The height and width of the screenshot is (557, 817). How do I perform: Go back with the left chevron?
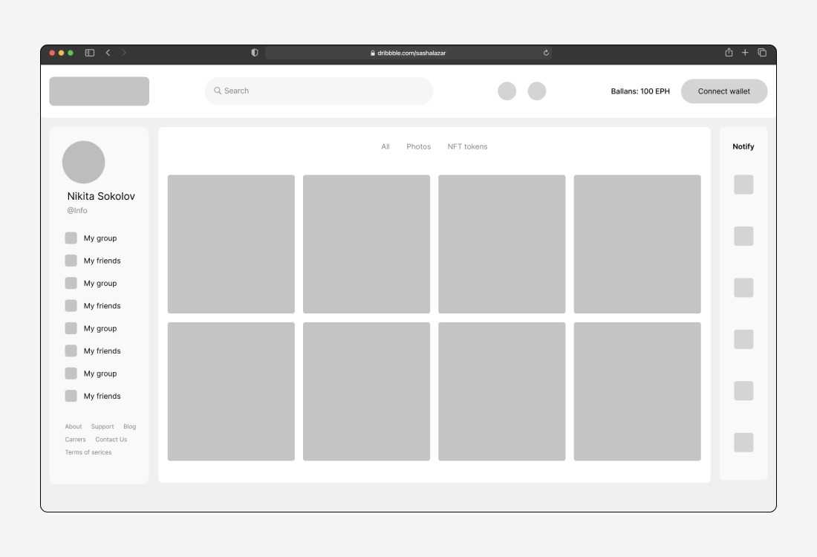coord(108,53)
